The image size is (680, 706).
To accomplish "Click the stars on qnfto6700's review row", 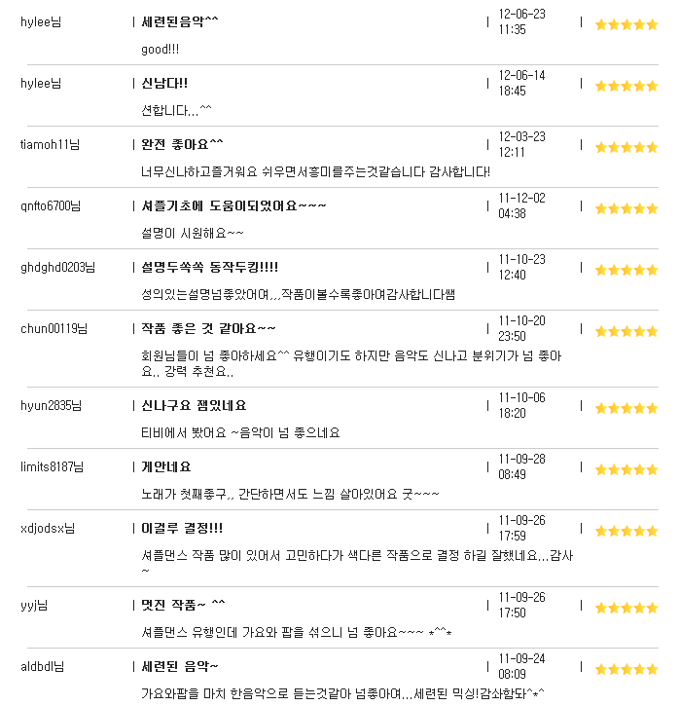I will (626, 208).
